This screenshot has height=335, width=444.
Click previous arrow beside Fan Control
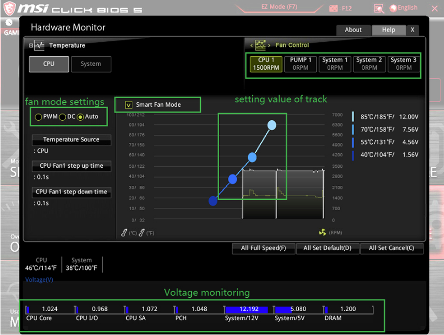(x=251, y=45)
